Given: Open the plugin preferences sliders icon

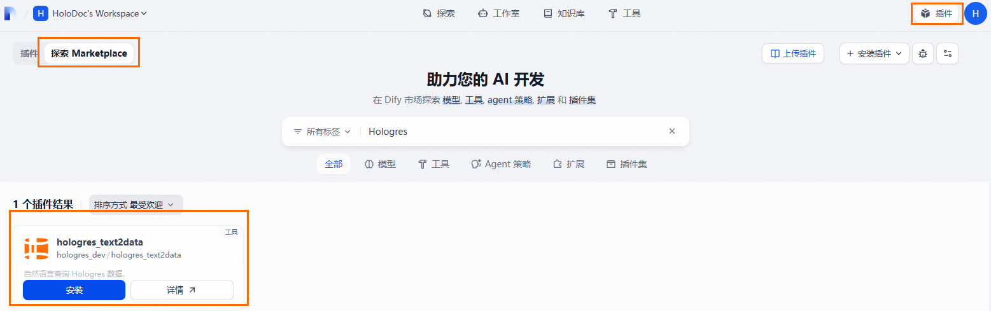Looking at the screenshot, I should pyautogui.click(x=947, y=53).
